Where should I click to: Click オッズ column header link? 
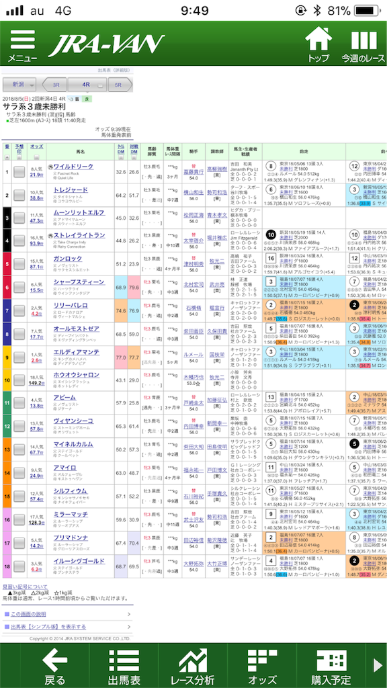click(36, 146)
